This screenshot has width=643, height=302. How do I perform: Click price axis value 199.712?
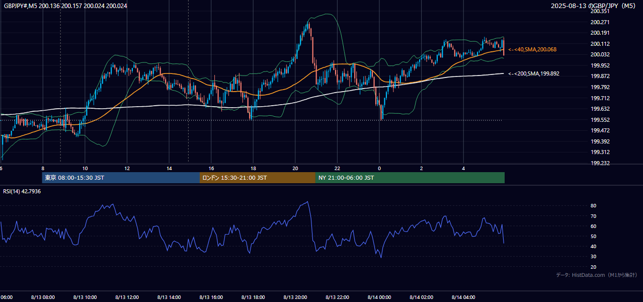point(600,98)
